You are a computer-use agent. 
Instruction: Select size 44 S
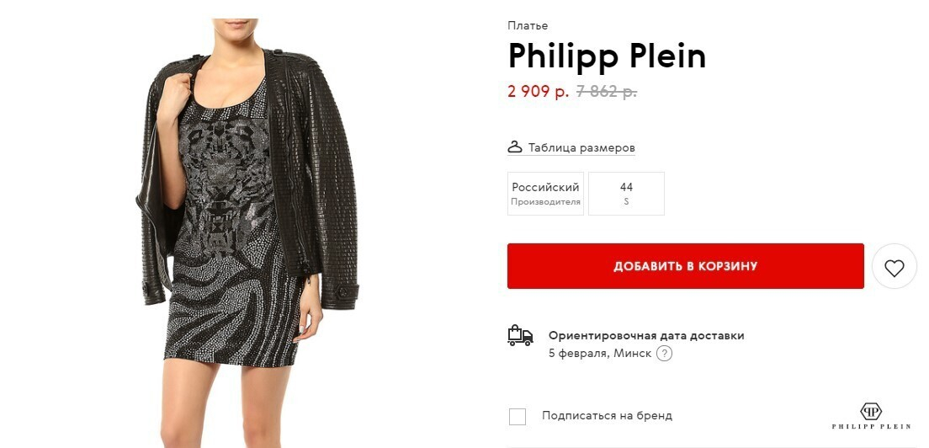626,194
